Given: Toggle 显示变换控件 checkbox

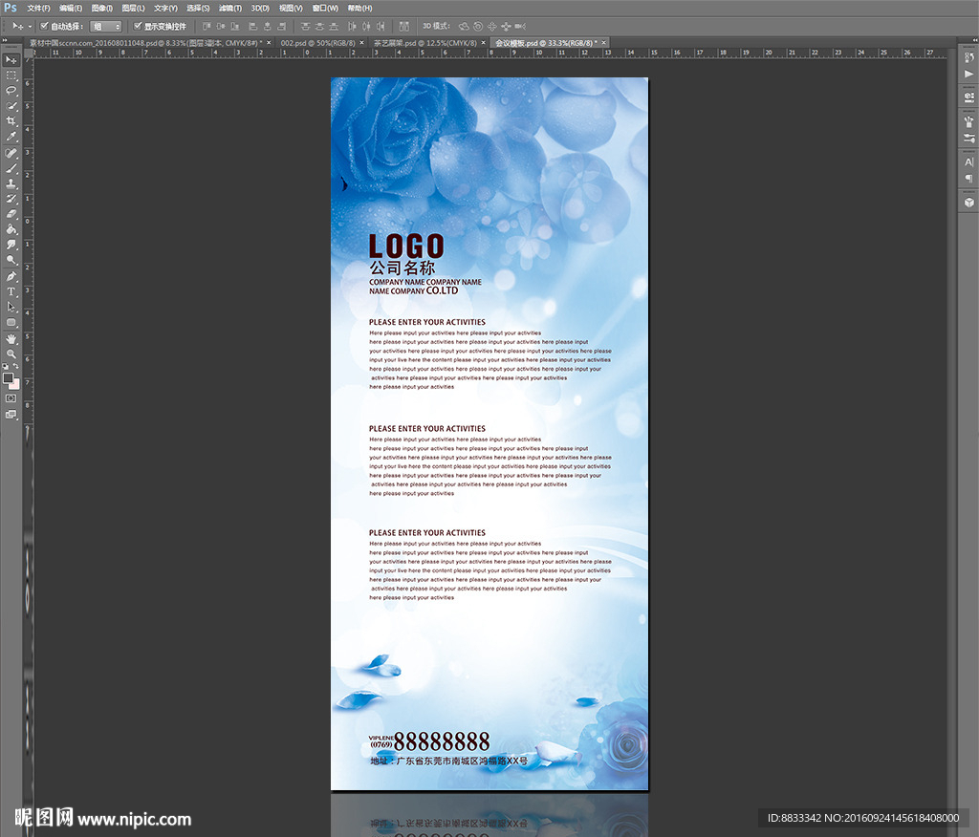Looking at the screenshot, I should [x=138, y=26].
